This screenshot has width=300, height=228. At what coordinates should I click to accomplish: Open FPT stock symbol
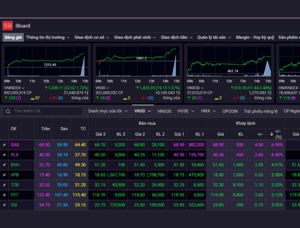[14, 195]
